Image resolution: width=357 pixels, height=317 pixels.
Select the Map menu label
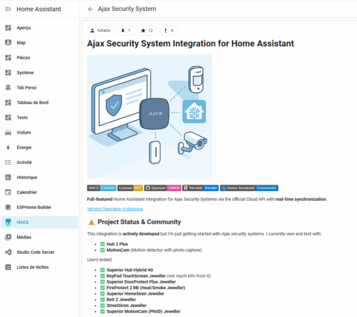[21, 42]
